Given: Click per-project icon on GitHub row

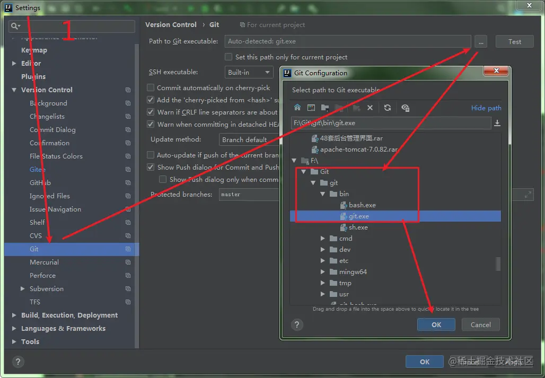Looking at the screenshot, I should click(128, 182).
